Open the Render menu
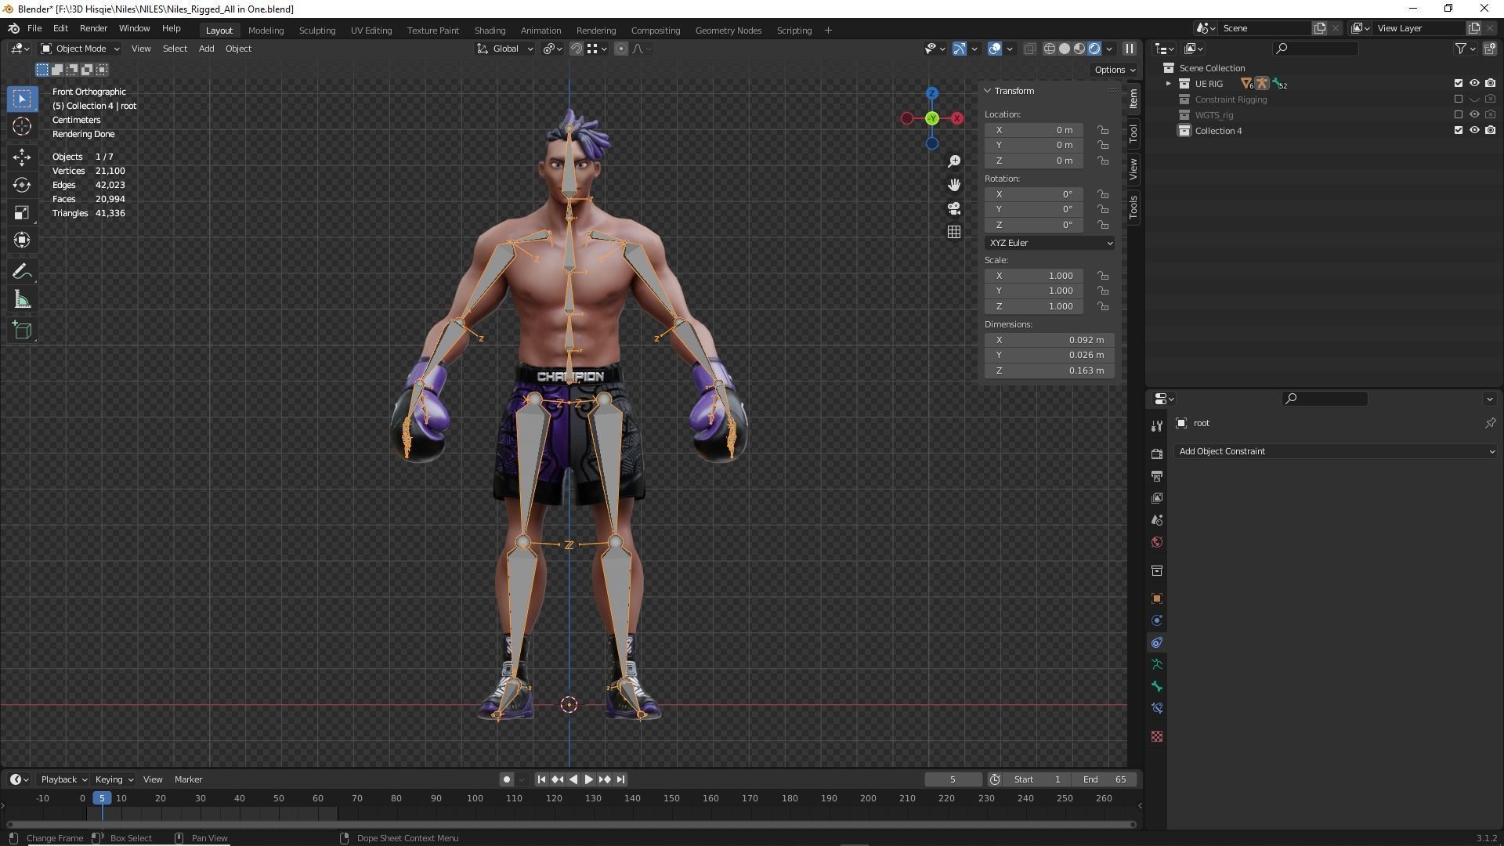 coord(93,28)
